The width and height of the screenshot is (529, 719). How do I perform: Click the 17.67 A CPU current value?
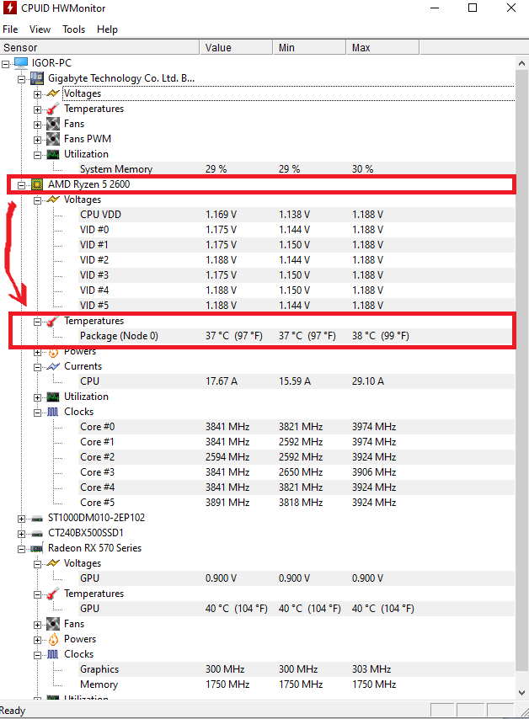222,381
